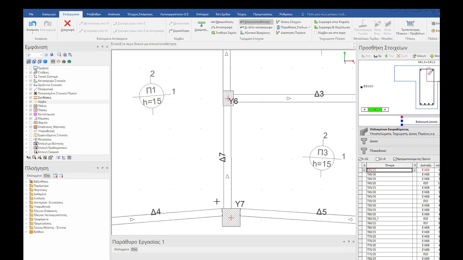
Task: Expand the Κατακόρυφα Στοιχεία tree node
Action: pyautogui.click(x=26, y=81)
